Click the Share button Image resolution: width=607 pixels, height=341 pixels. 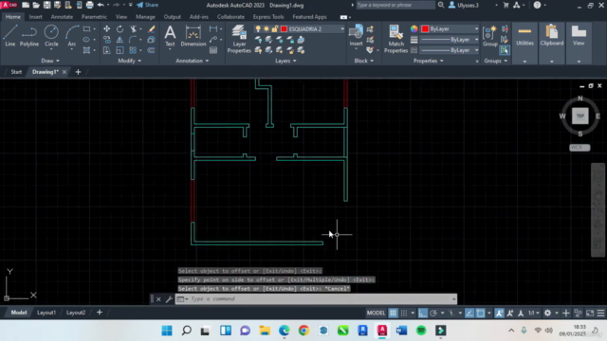pos(148,5)
